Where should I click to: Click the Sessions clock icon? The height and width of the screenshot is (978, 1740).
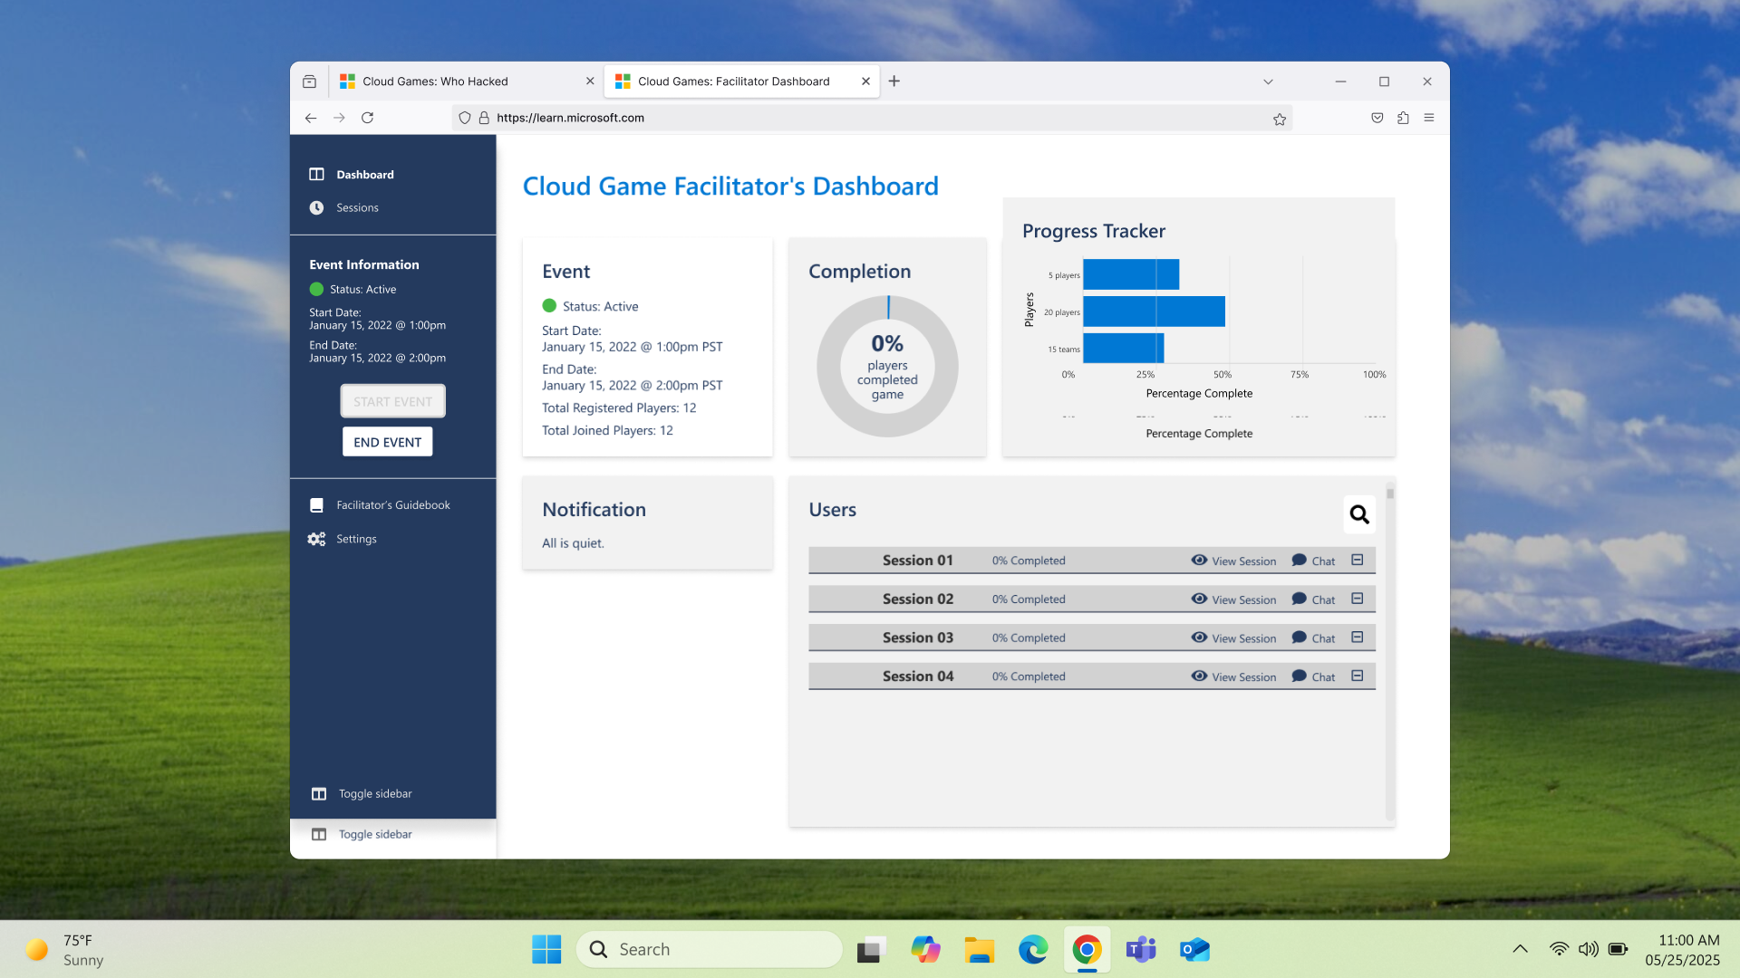pyautogui.click(x=316, y=207)
